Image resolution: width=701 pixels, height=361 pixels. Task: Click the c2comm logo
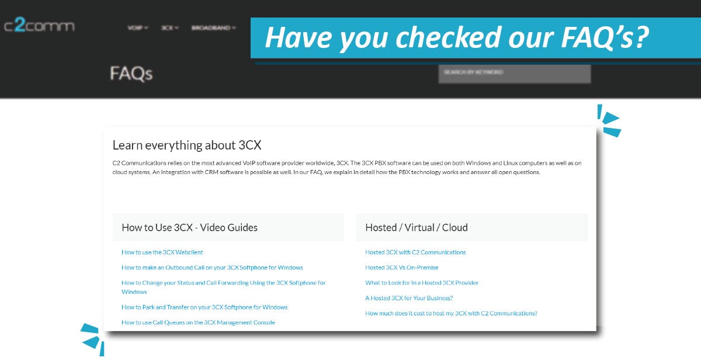coord(39,26)
